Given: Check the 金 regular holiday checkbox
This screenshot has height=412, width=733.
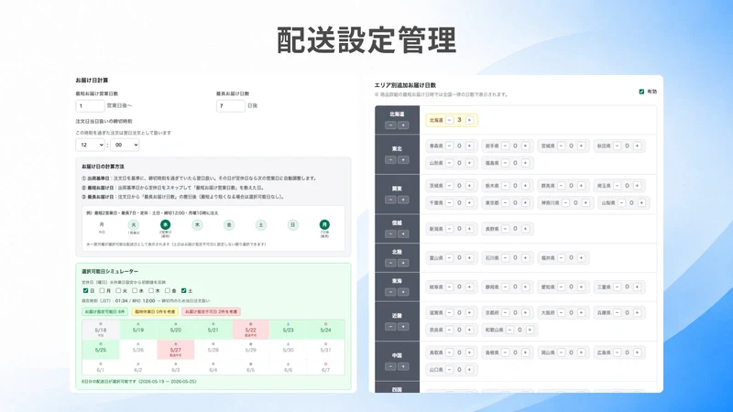Looking at the screenshot, I should coord(168,290).
